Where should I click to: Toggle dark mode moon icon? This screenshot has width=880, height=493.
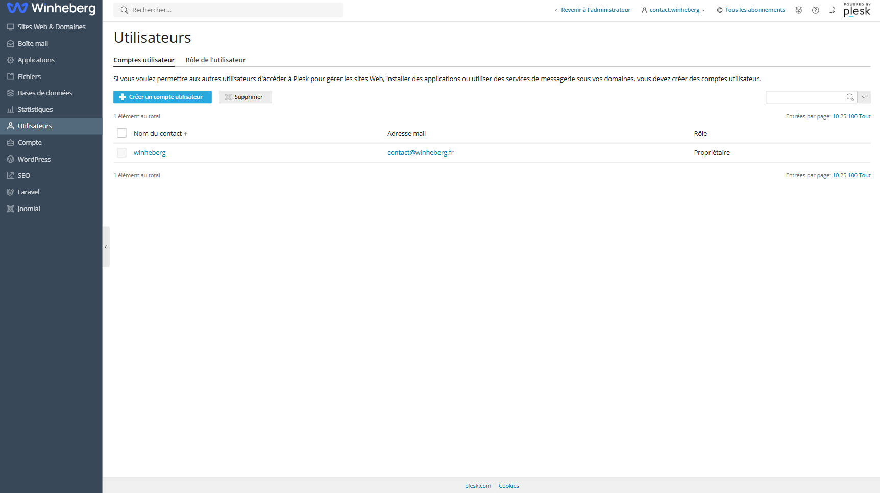[832, 10]
